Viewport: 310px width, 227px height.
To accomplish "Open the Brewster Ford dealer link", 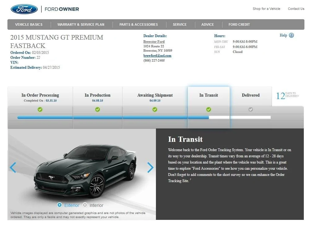I will (x=154, y=41).
